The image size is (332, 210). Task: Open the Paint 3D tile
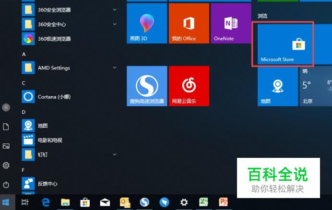pos(147,23)
